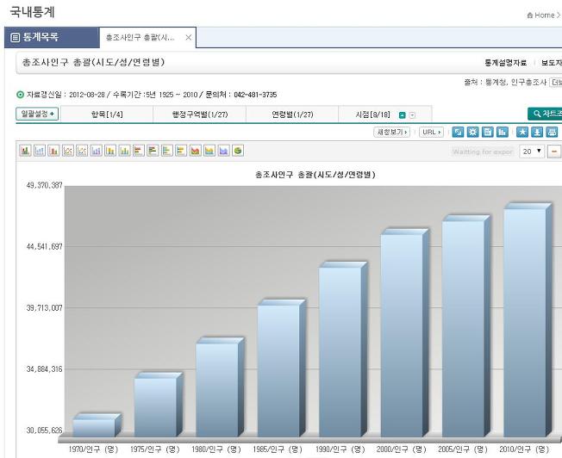Click the list icon beside 통계목록
562x458 pixels.
click(15, 37)
